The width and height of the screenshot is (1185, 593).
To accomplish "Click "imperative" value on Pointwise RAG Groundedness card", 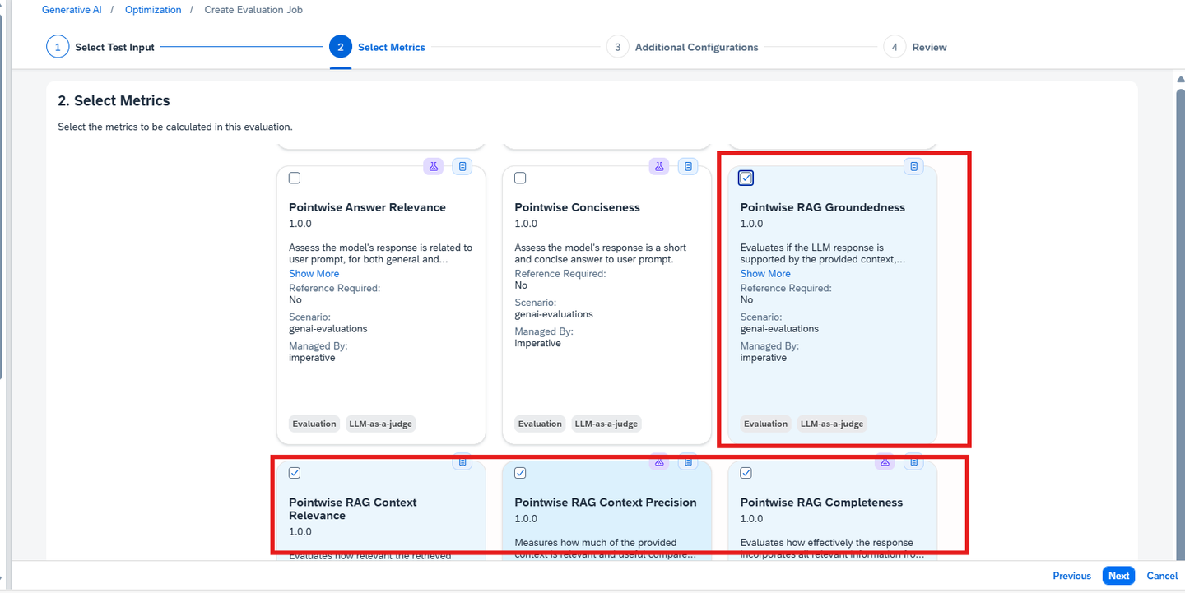I will (763, 359).
